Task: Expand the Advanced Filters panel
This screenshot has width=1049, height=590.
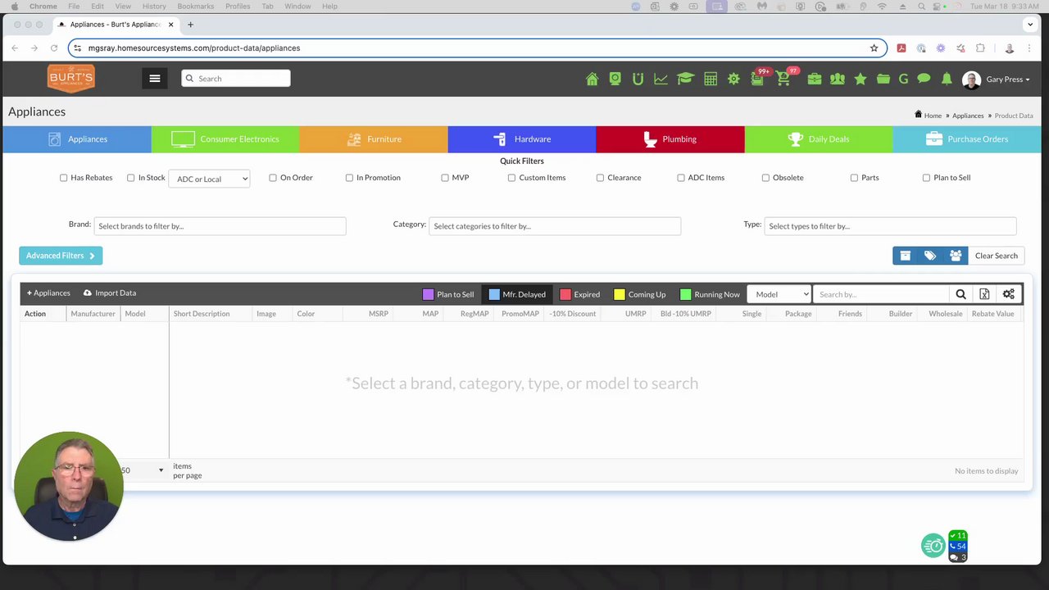Action: click(x=61, y=256)
